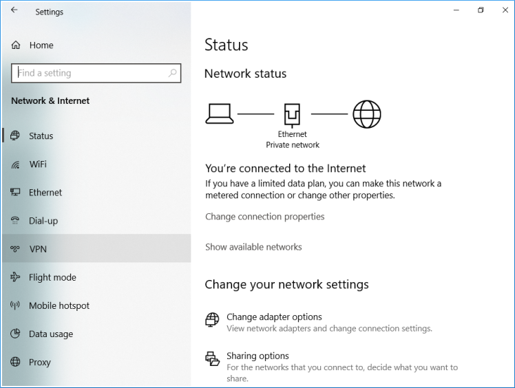The image size is (515, 388).
Task: Click the Dial-up phone icon
Action: click(15, 221)
